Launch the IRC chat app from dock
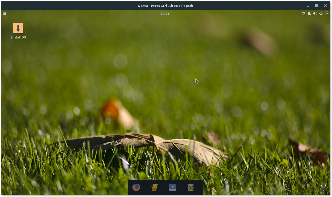The width and height of the screenshot is (332, 197). coord(154,188)
